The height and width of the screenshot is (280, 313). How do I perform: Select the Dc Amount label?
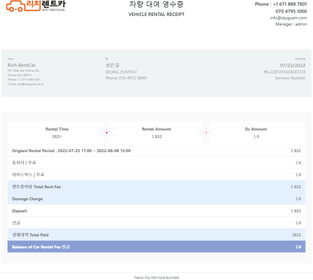click(x=256, y=129)
